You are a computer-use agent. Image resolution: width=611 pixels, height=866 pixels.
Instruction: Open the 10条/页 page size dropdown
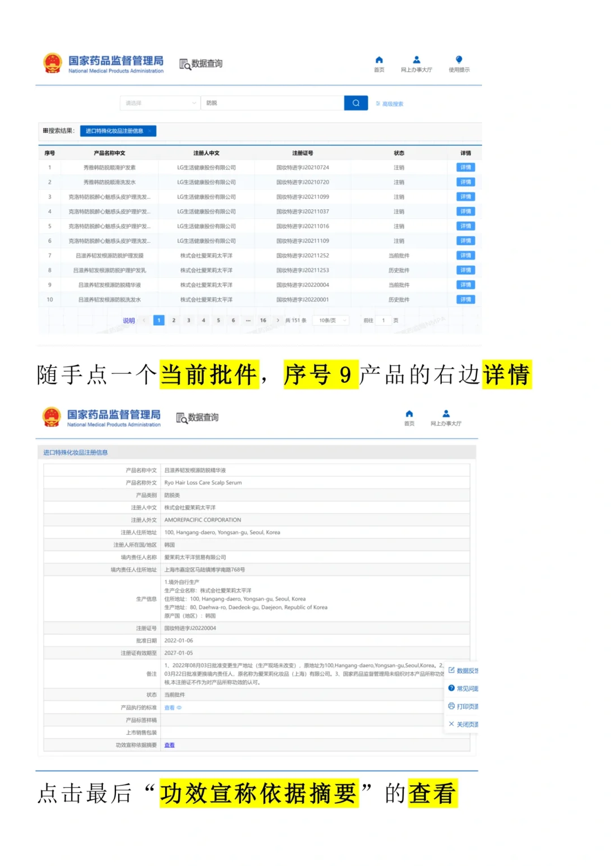point(330,320)
